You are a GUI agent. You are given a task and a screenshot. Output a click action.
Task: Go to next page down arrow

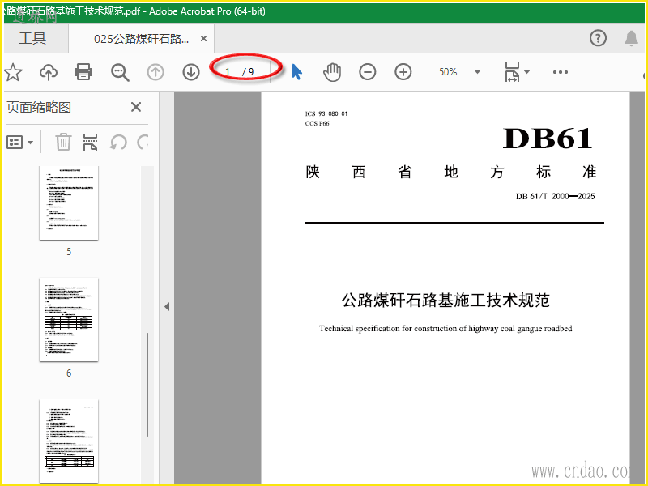191,72
